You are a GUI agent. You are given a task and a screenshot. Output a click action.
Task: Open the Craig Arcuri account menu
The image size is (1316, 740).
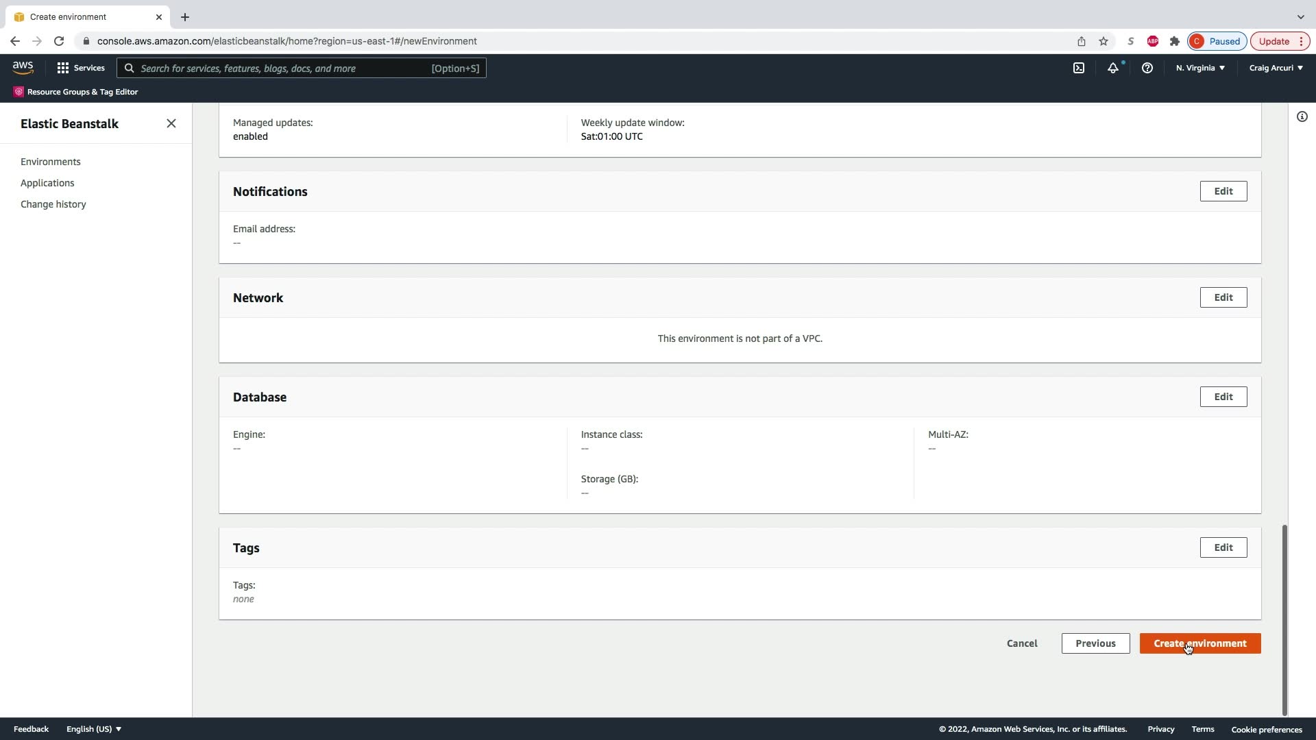coord(1276,68)
